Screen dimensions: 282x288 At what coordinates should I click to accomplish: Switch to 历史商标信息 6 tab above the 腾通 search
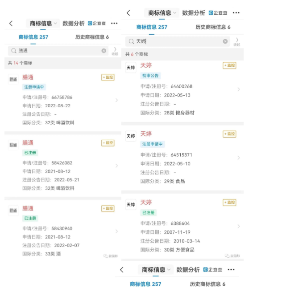point(92,37)
